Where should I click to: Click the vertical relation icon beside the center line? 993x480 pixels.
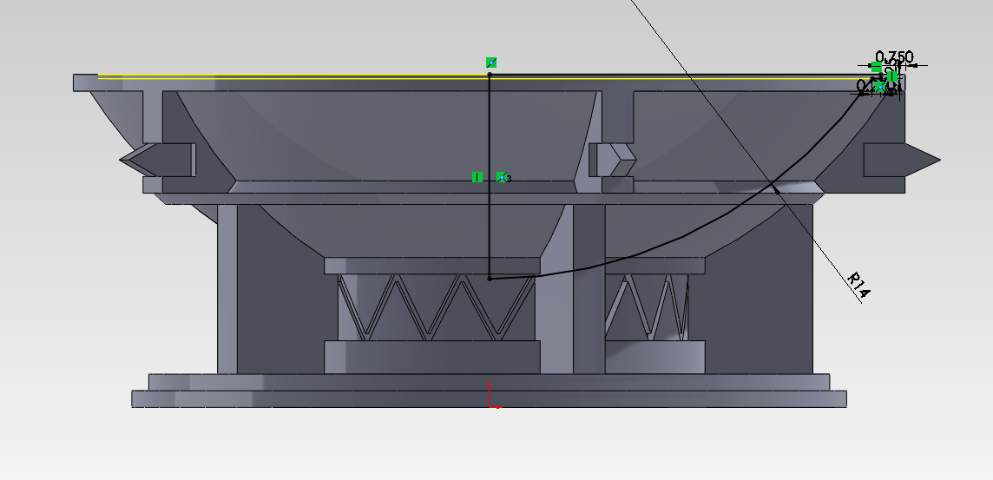(x=477, y=177)
